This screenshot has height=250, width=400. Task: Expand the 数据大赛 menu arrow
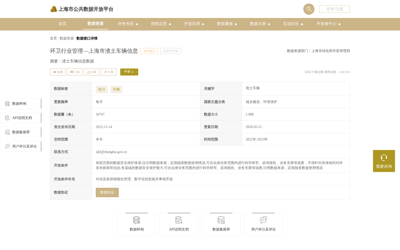269,24
